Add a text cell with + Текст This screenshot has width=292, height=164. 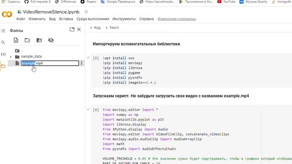[x=112, y=28]
